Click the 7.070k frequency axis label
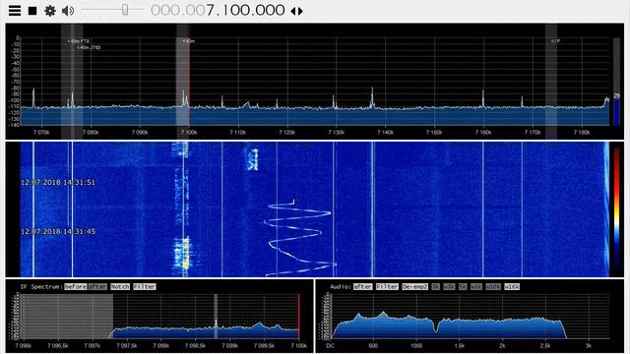The image size is (630, 354). click(41, 132)
